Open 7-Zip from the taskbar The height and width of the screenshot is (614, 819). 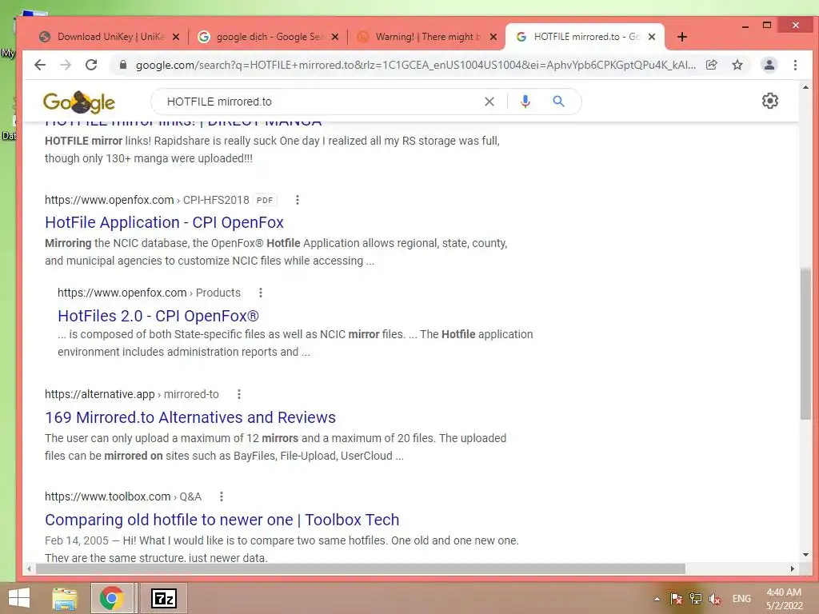(x=163, y=598)
